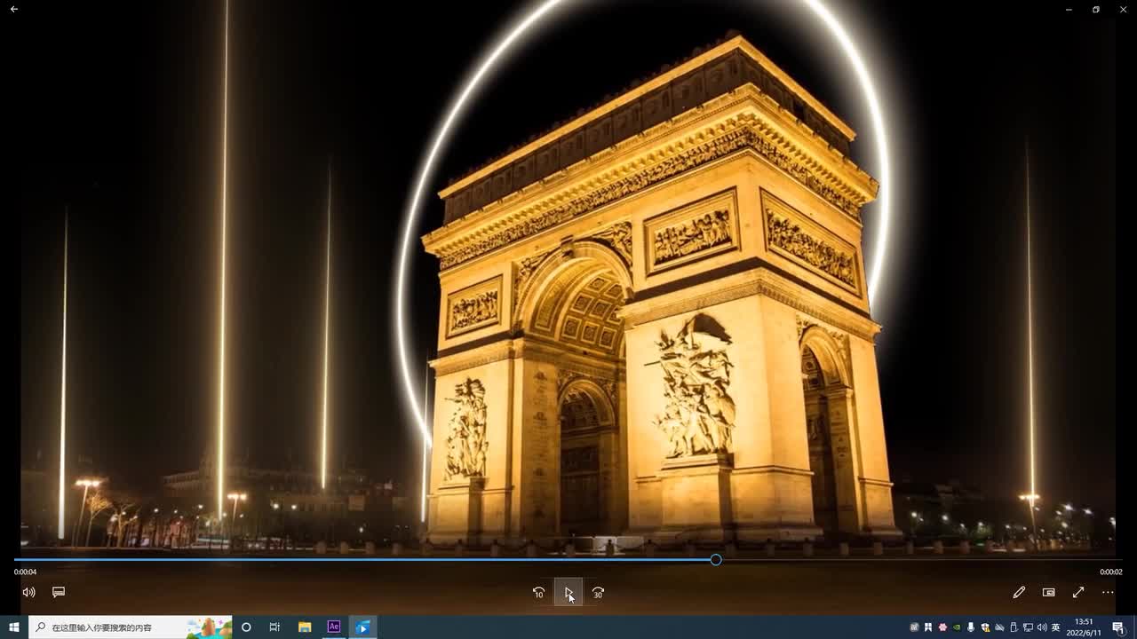Click the white bookmark-shaped tray icon
This screenshot has height=639, width=1137.
pos(928,627)
